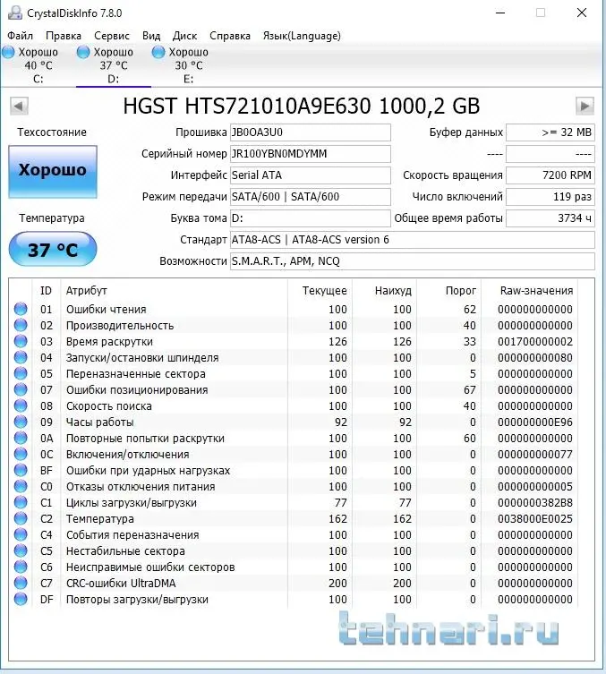
Task: Click the Число включений value 119 раз
Action: (x=551, y=197)
